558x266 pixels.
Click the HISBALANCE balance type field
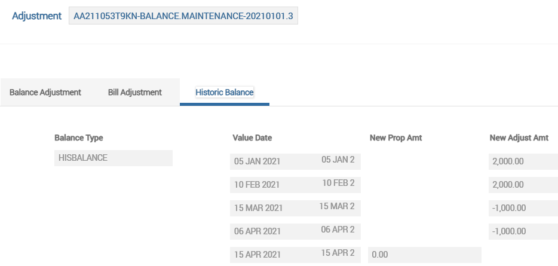[x=113, y=158]
